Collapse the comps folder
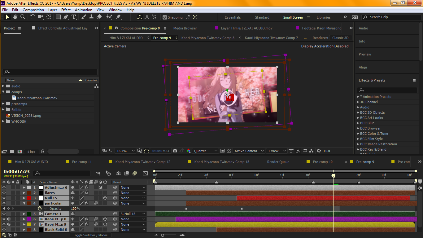 pyautogui.click(x=3, y=92)
